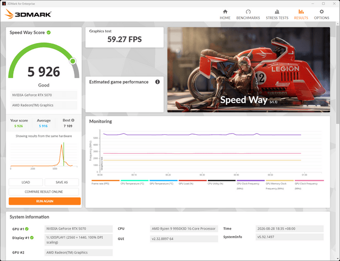This screenshot has height=261, width=340.
Task: Minimize the 3DMark window
Action: click(313, 4)
